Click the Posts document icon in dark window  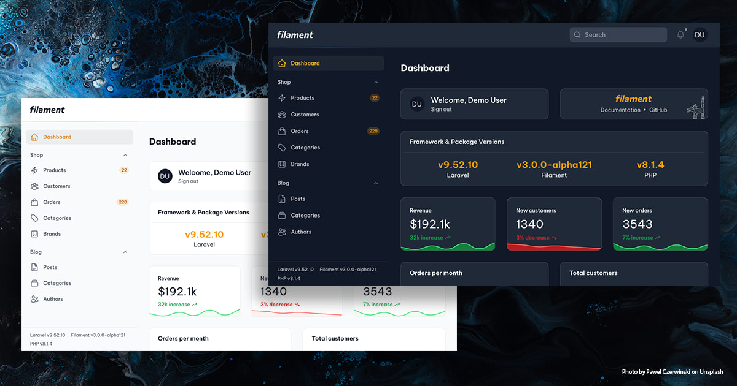click(282, 199)
